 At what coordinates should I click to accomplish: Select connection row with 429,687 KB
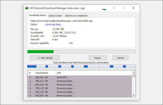pyautogui.click(x=80, y=96)
